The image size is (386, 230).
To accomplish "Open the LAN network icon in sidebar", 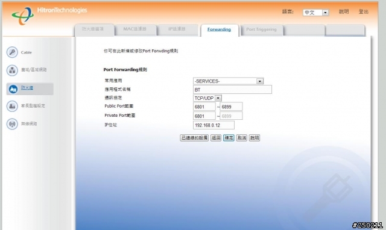I will tap(12, 70).
